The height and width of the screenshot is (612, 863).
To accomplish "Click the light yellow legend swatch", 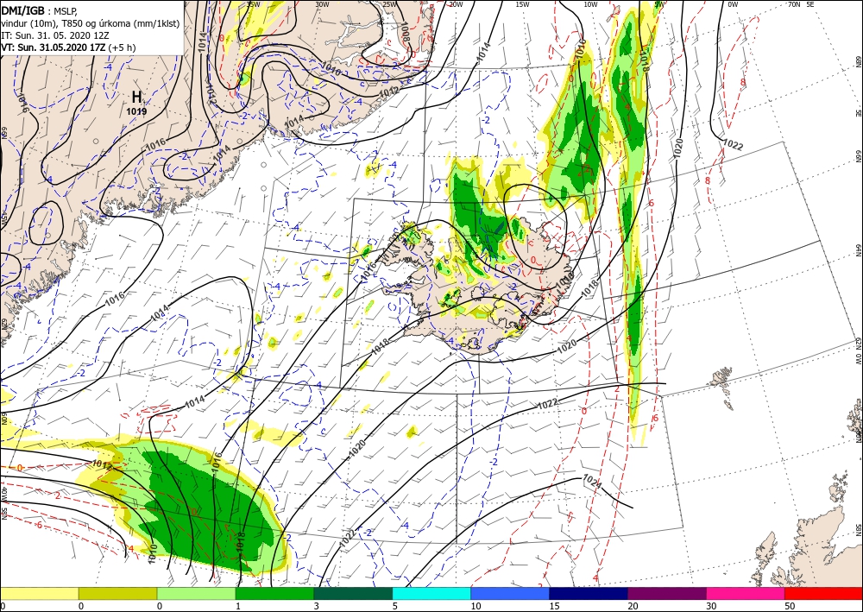I will 39,593.
